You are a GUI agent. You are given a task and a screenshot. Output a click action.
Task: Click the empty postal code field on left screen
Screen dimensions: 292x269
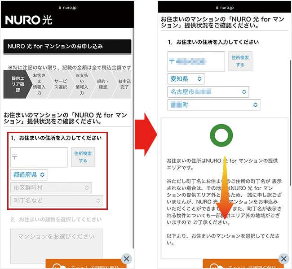[x=39, y=157]
